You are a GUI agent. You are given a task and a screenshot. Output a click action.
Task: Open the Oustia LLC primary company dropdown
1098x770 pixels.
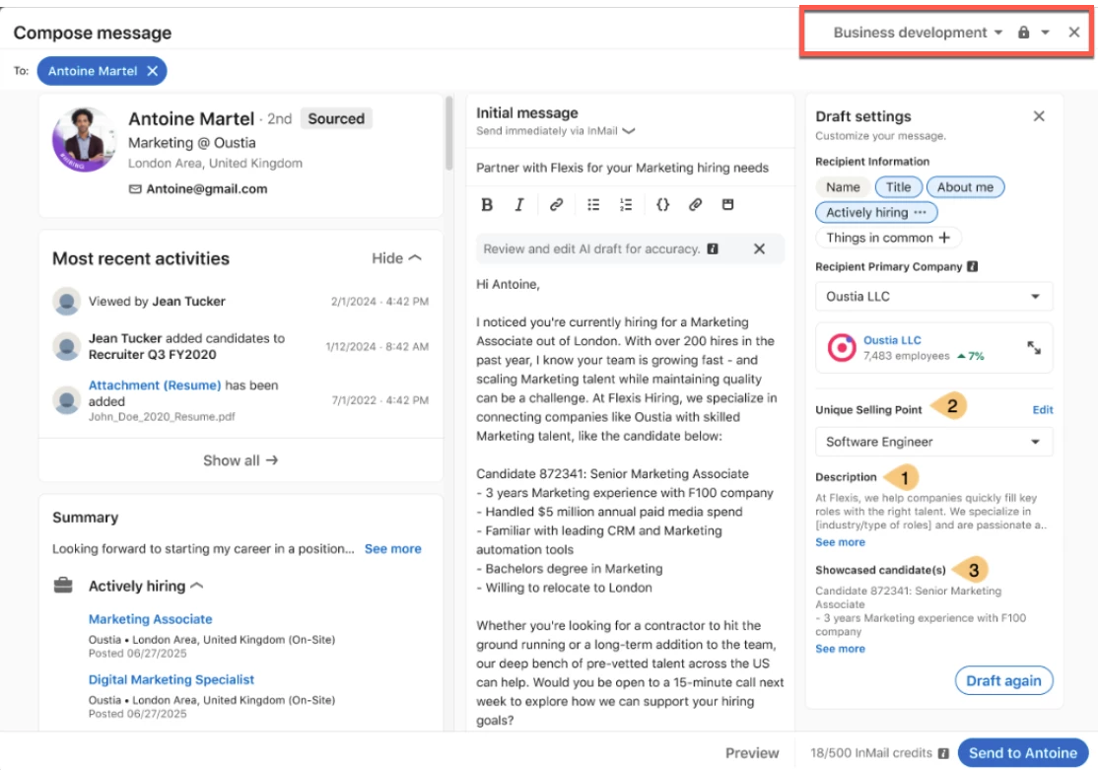pyautogui.click(x=933, y=297)
